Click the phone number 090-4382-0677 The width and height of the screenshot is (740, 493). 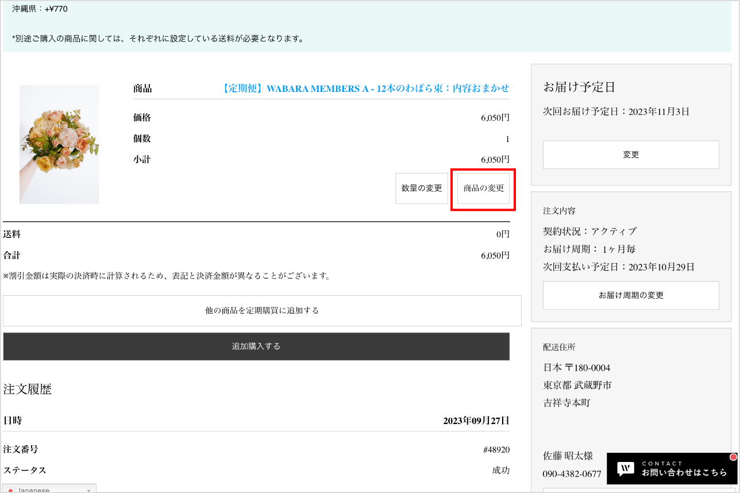coord(572,474)
